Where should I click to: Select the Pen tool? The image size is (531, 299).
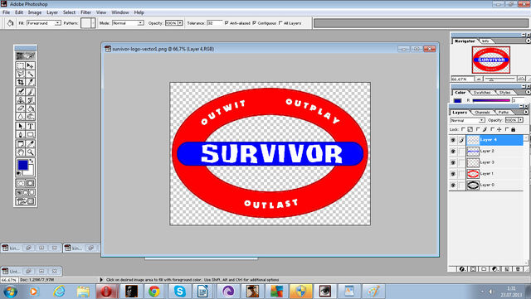(x=21, y=135)
